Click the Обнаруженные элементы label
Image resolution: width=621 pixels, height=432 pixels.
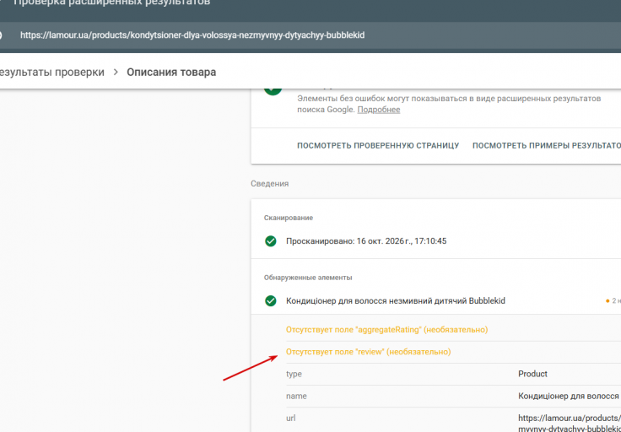click(x=308, y=278)
